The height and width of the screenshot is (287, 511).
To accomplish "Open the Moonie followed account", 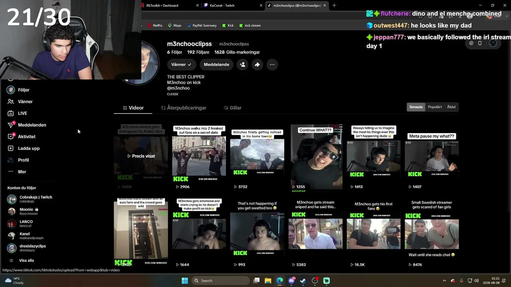I will [23, 211].
